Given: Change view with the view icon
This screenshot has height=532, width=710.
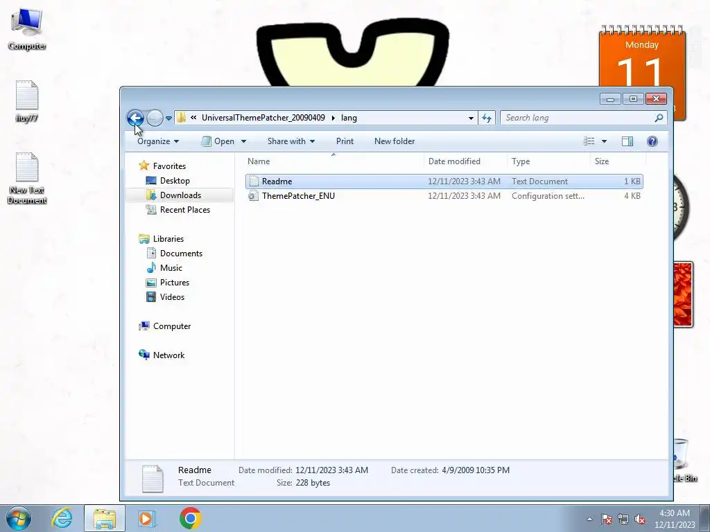Looking at the screenshot, I should tap(589, 141).
